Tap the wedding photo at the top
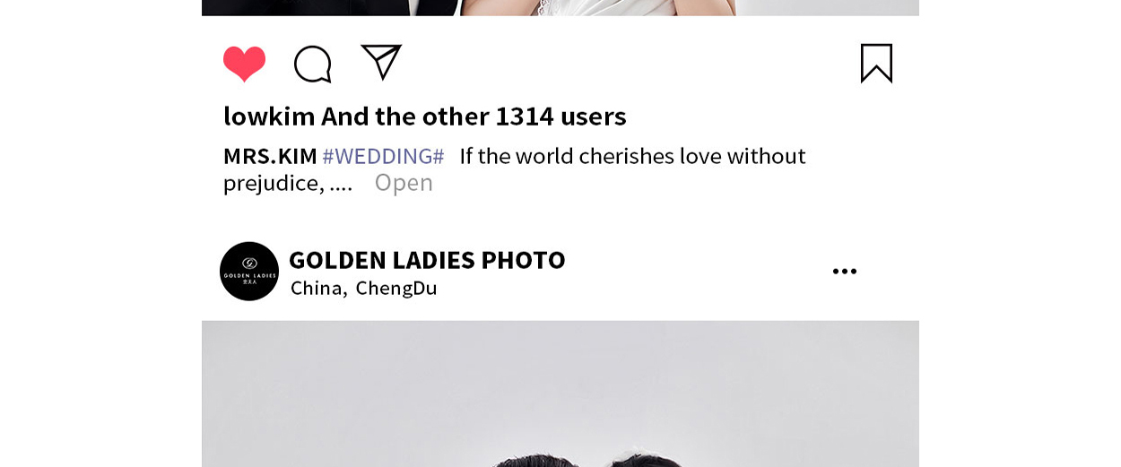Image resolution: width=1121 pixels, height=467 pixels. click(560, 8)
